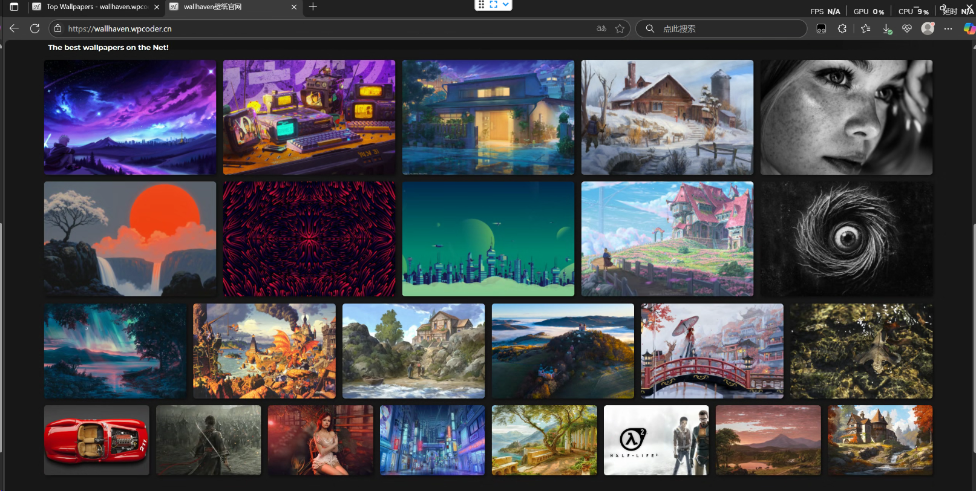Open the red sun waterfall wallpaper
Screen dimensions: 976x491
pos(130,239)
